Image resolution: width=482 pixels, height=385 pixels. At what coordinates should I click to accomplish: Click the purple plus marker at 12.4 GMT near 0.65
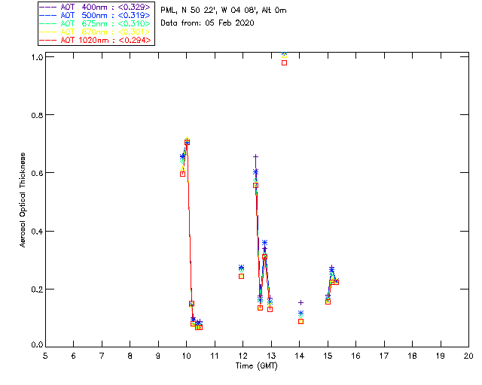[255, 157]
